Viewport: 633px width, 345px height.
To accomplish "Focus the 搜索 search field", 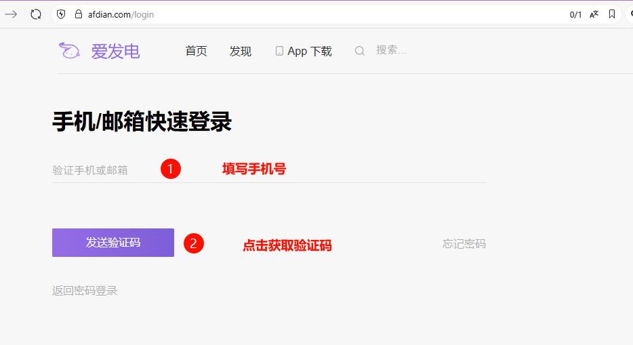I will click(391, 50).
